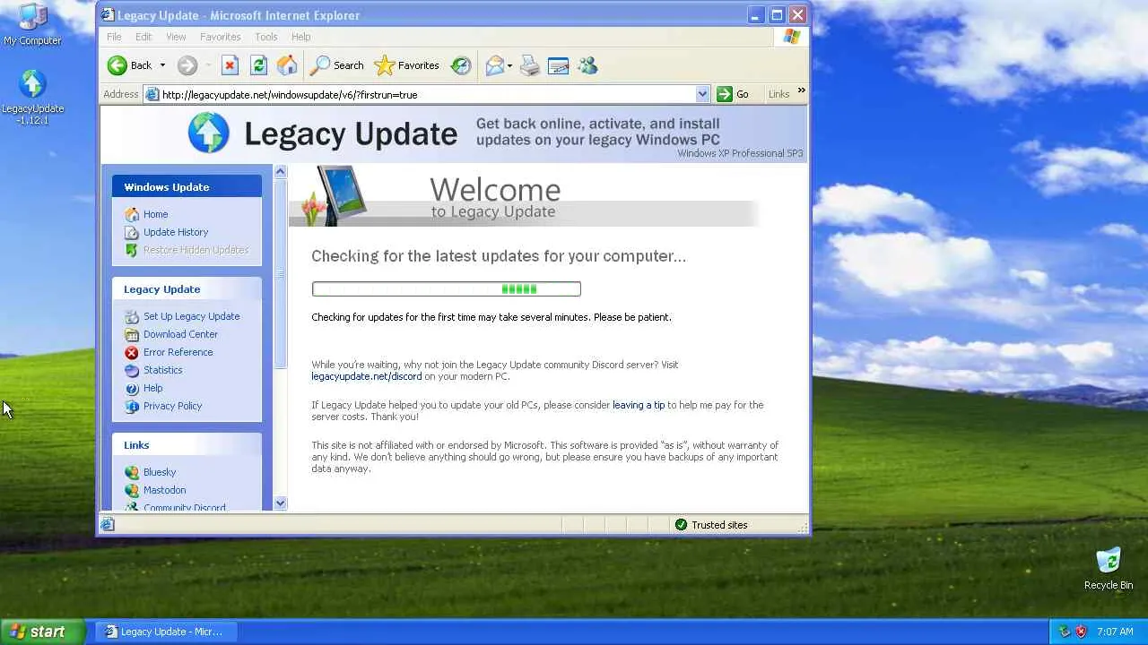Click the green Back arrow icon
This screenshot has width=1148, height=645.
[117, 65]
